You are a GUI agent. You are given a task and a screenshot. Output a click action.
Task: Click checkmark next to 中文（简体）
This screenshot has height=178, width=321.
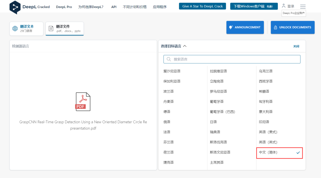[298, 153]
